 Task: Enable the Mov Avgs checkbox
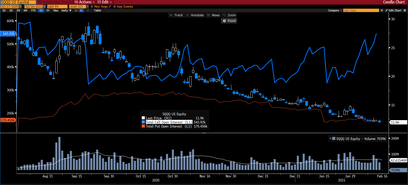click(92, 7)
